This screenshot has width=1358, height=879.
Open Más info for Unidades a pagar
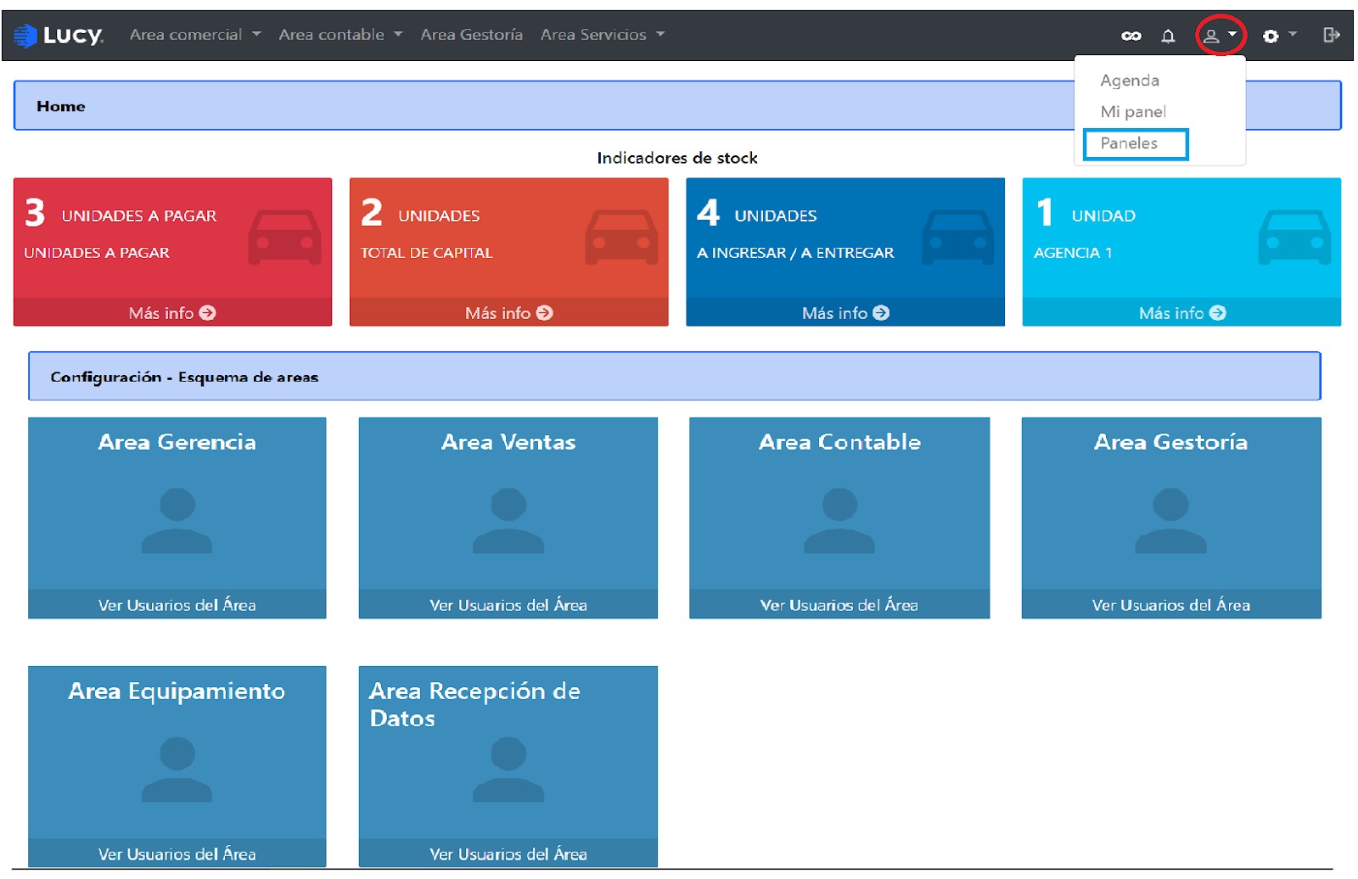click(172, 313)
